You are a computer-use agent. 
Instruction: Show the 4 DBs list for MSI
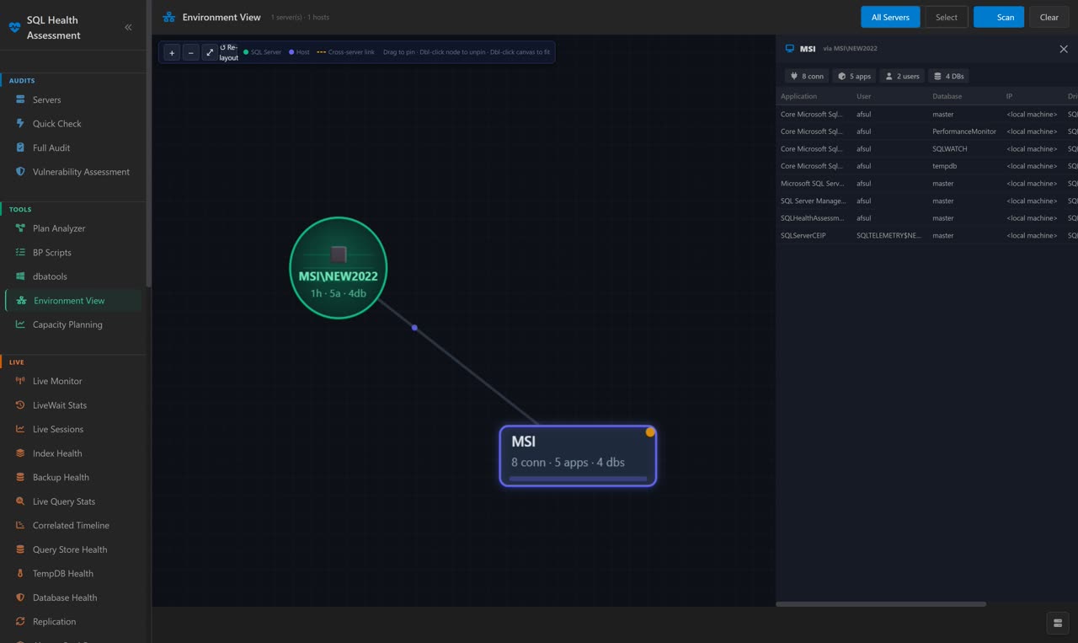point(948,76)
